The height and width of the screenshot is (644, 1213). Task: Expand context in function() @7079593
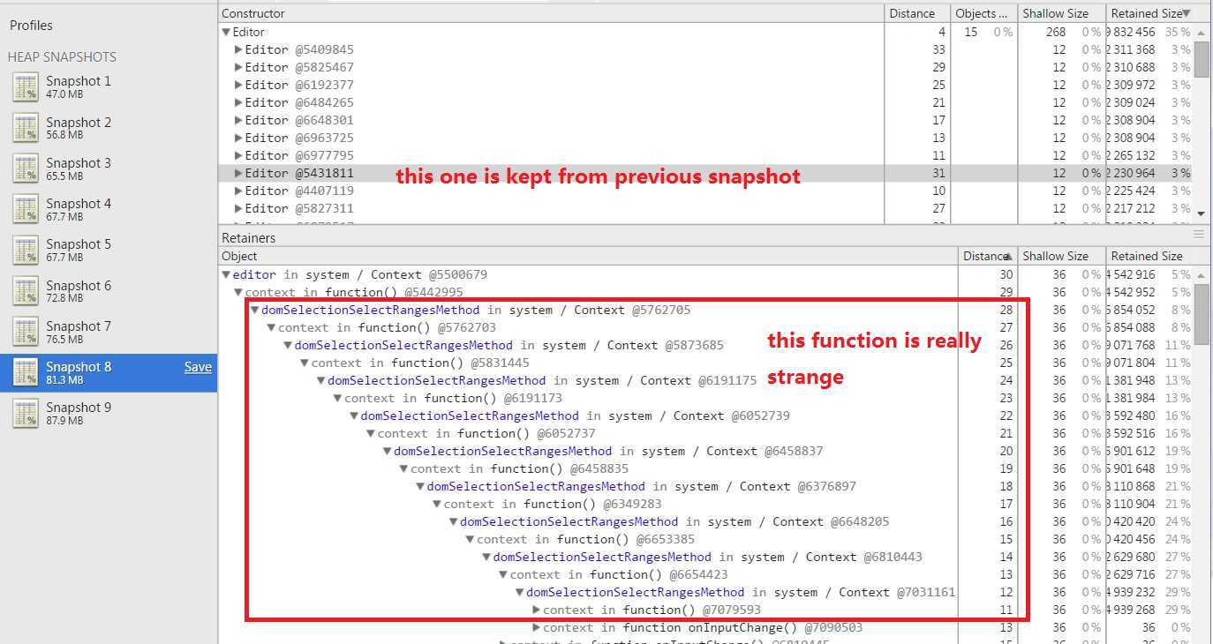coord(537,610)
